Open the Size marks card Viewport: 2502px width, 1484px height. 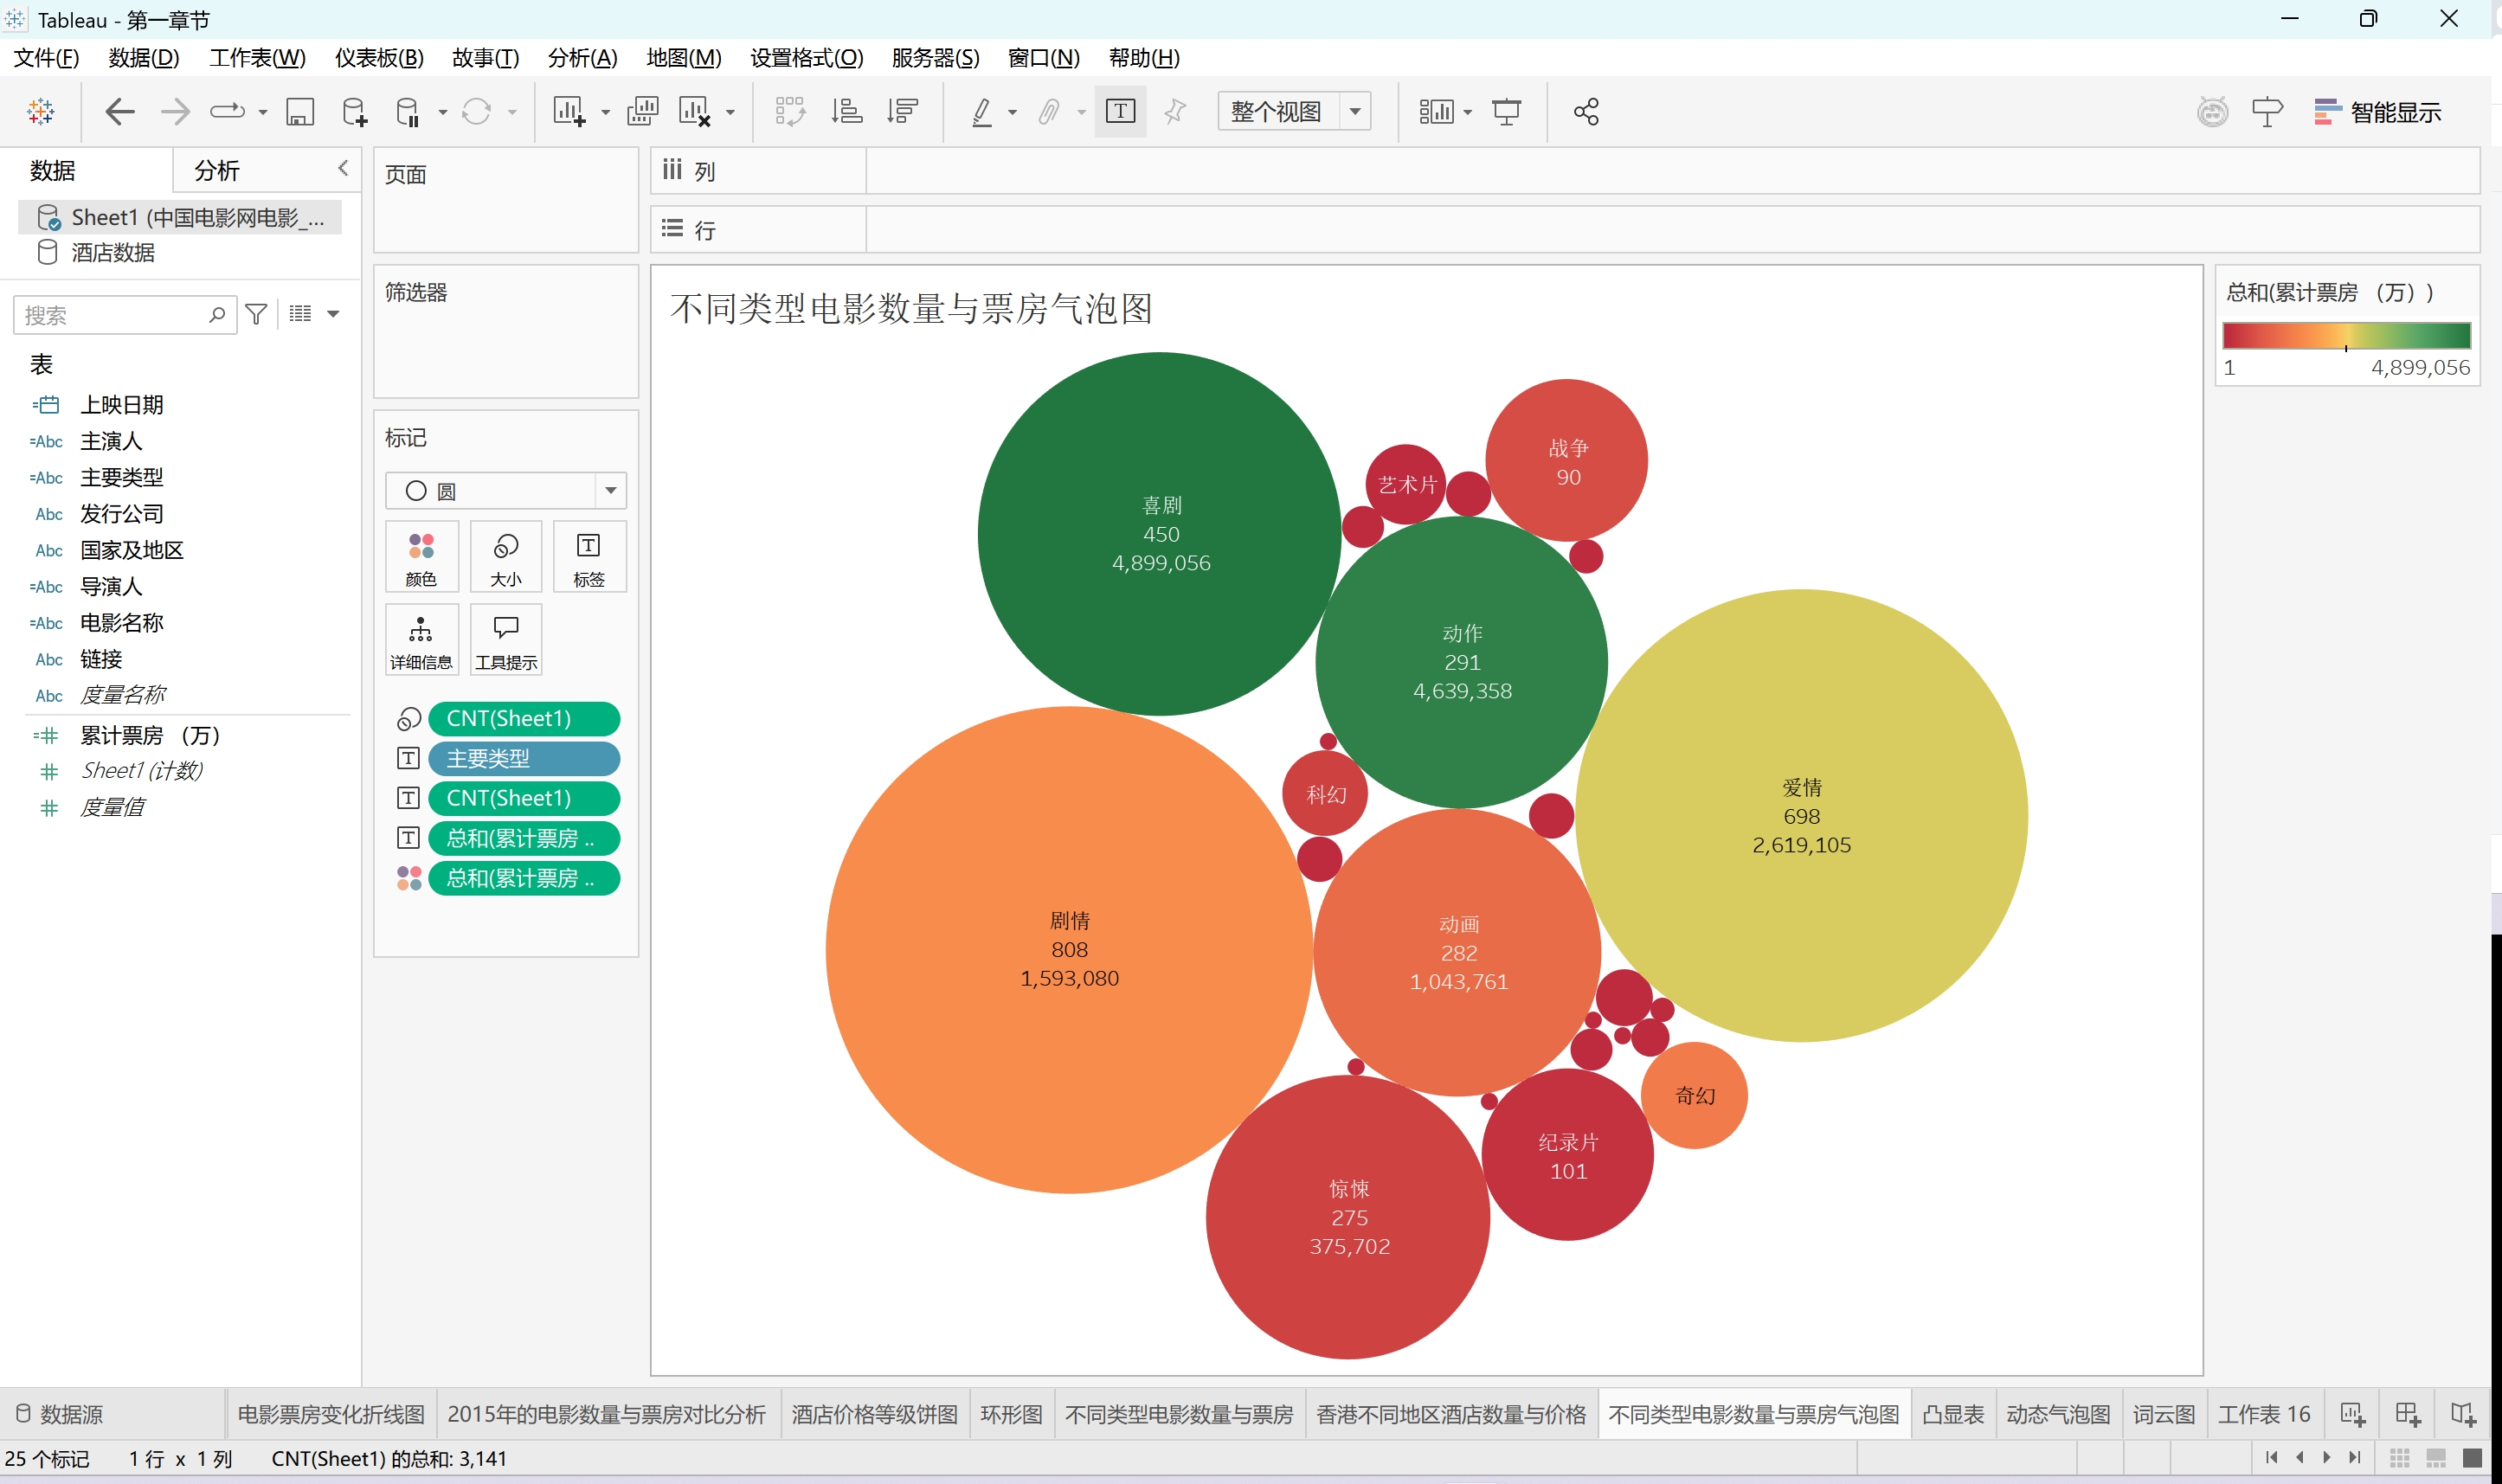(x=506, y=557)
